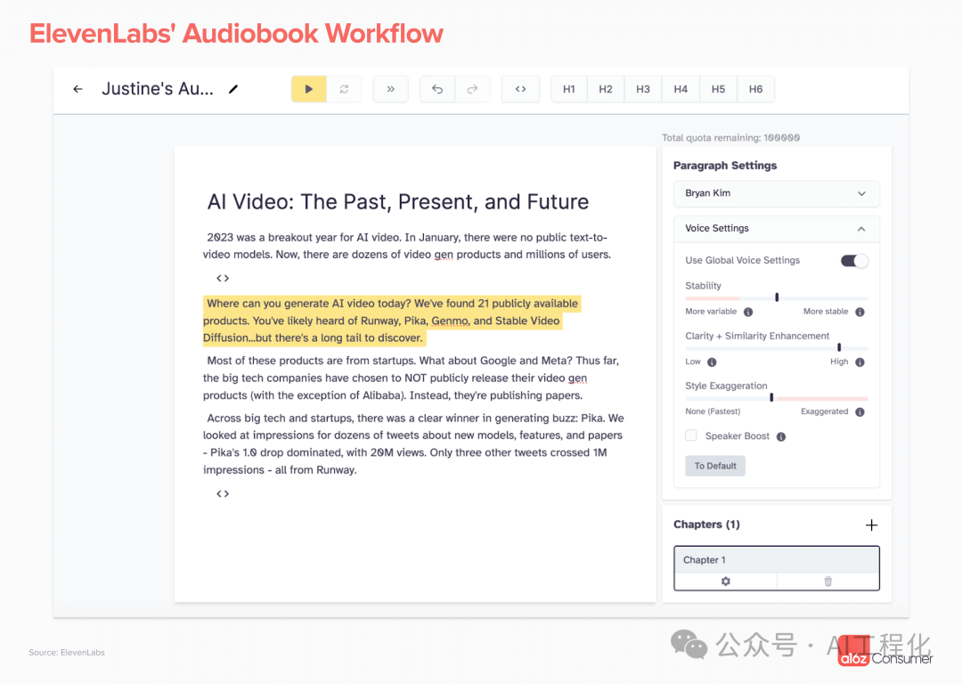Screen dimensions: 962x684
Task: Open info icon beside Speaker Boost
Action: tap(781, 436)
